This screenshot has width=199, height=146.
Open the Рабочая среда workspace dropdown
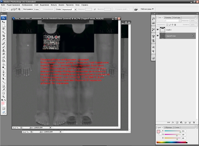coord(147,9)
